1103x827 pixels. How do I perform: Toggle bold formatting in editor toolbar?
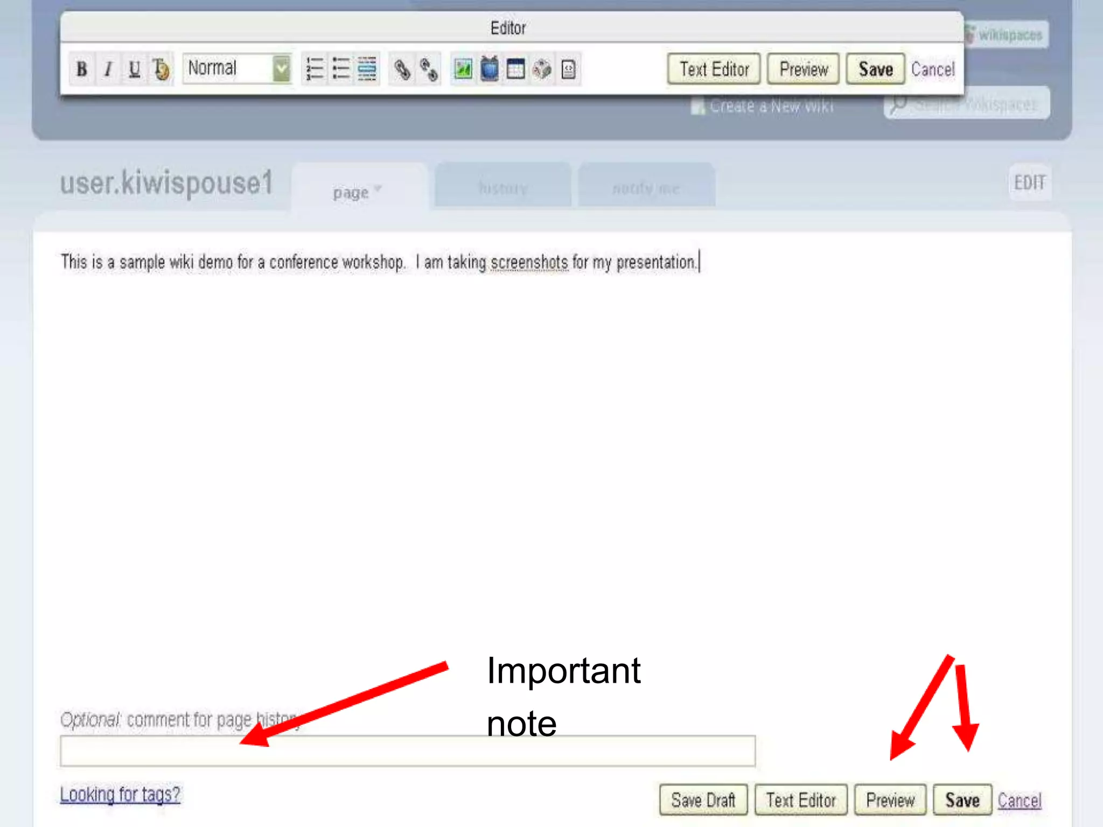point(82,69)
